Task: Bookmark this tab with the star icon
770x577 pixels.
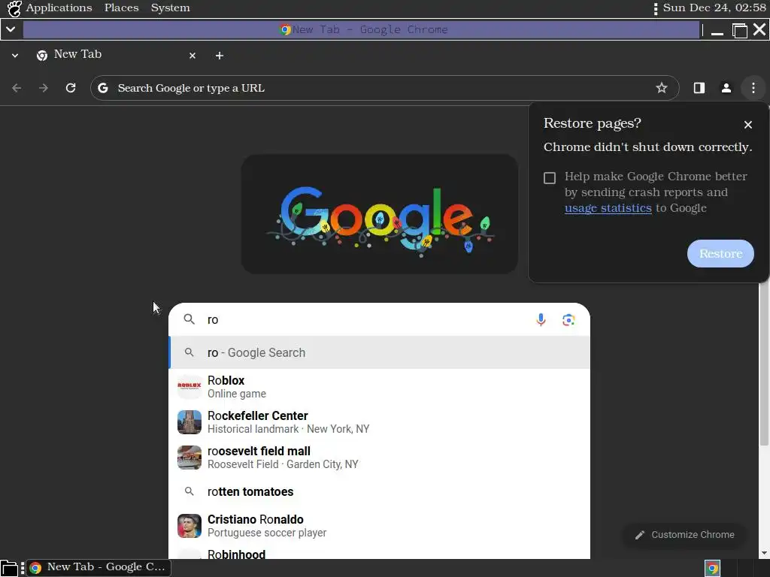Action: (662, 88)
